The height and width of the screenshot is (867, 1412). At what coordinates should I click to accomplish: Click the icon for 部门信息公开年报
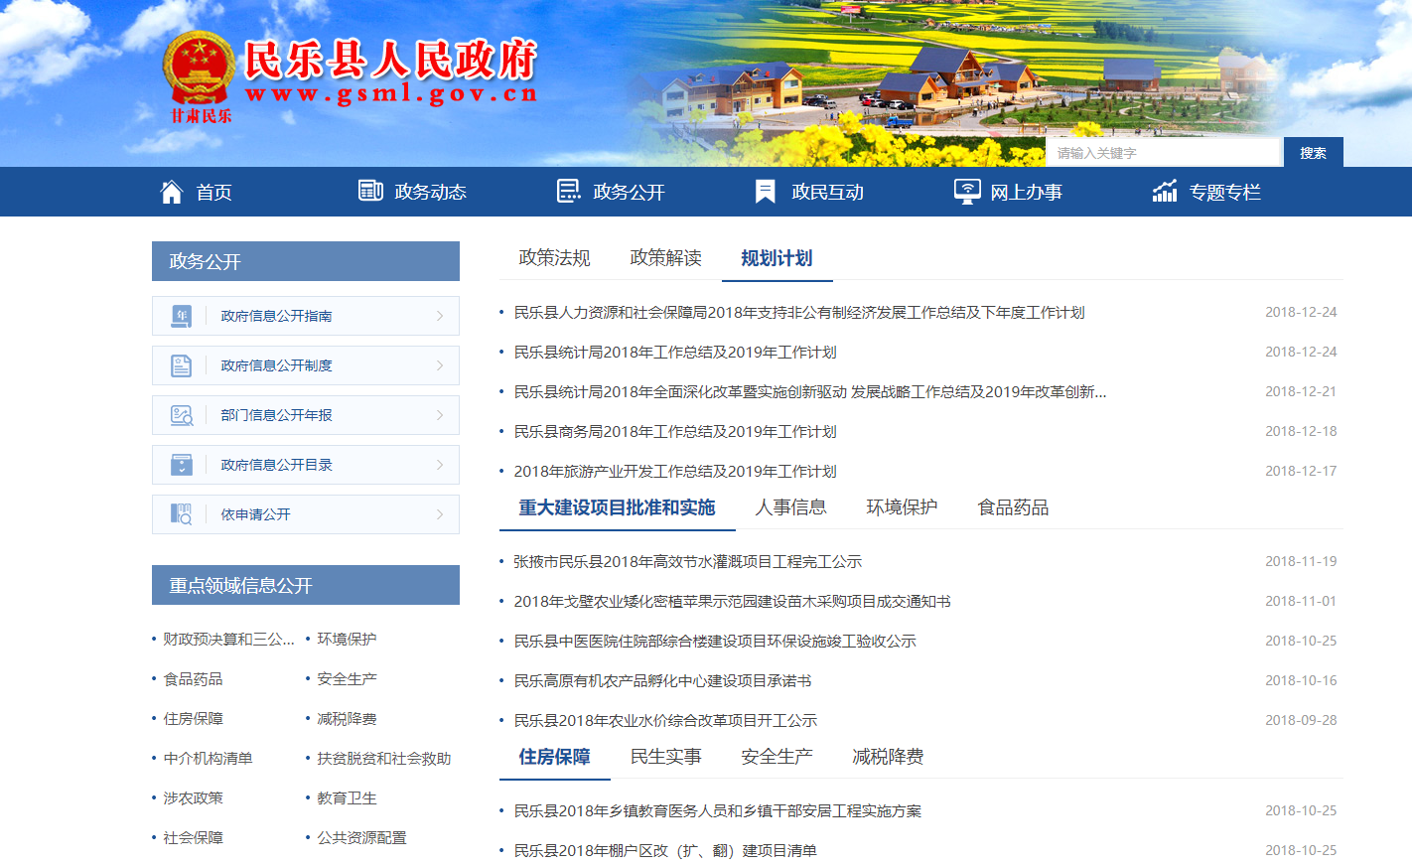coord(181,415)
